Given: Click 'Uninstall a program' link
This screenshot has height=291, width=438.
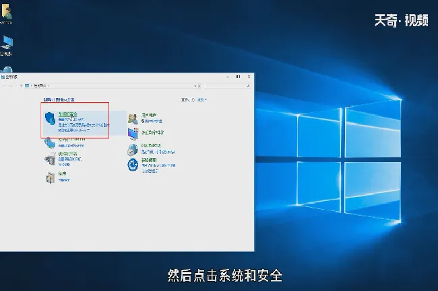Looking at the screenshot, I should [64, 180].
